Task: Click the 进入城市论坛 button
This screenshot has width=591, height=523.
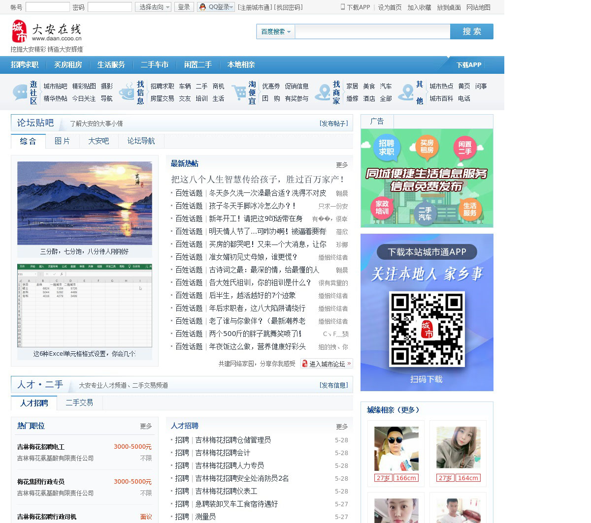Action: (x=327, y=364)
